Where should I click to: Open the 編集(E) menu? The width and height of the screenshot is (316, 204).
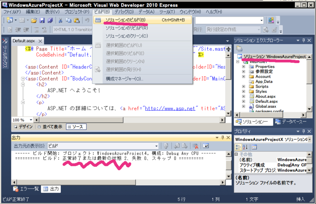coord(33,12)
